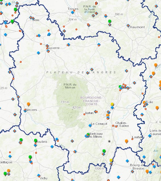Click blue diamond north of Bourg-en-Bresse
This screenshot has height=181, width=161.
(127, 161)
